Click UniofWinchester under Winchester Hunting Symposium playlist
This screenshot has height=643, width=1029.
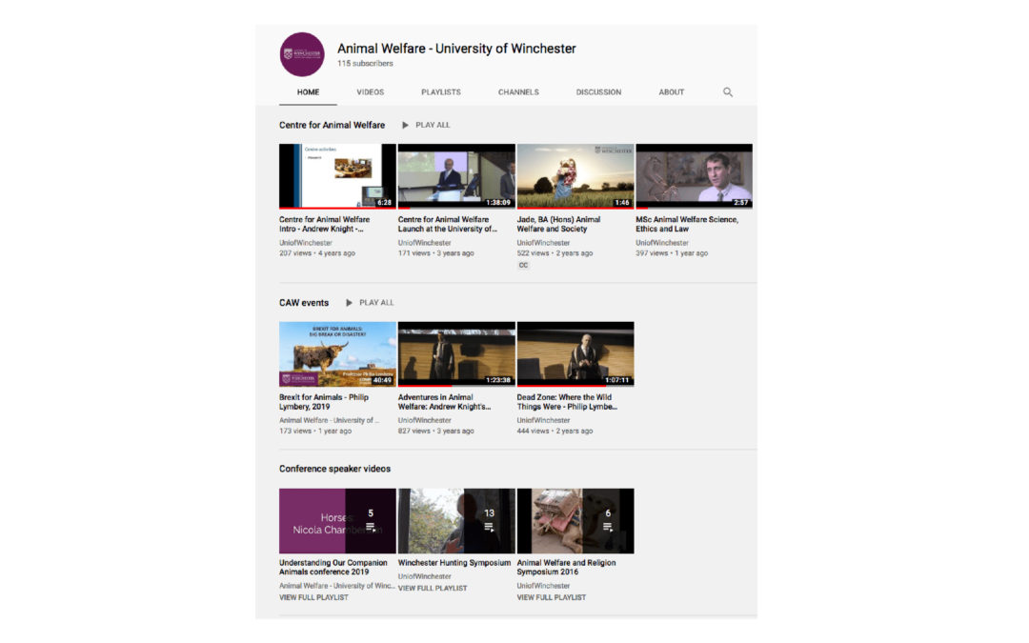425,576
